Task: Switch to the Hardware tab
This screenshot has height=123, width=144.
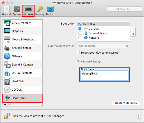Action: tap(28, 11)
